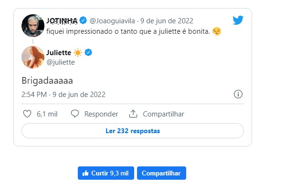Click Juliette's verified badge
Image resolution: width=285 pixels, height=184 pixels.
88,52
